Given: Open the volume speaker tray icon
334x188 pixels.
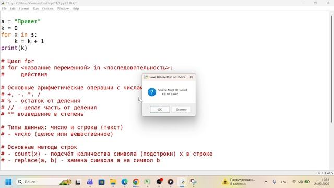Looking at the screenshot, I should [301, 182].
